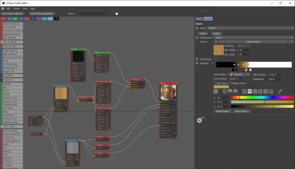Screen dimensions: 295x169
Task: Open the Edit menu
Action: click(x=8, y=9)
